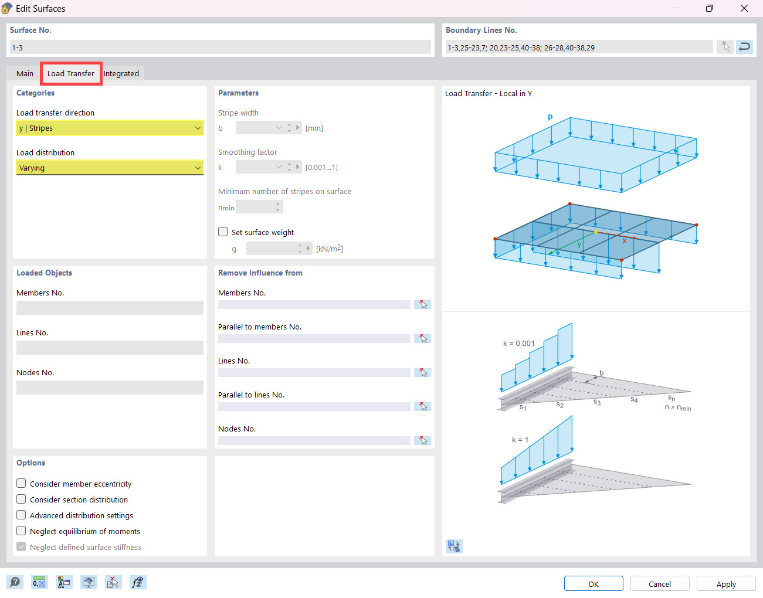The image size is (763, 598).
Task: Enable the Set surface weight checkbox
Action: coord(223,232)
